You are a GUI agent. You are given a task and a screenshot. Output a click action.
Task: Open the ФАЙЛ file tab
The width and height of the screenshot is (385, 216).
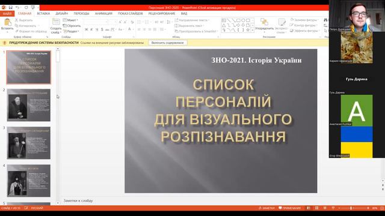7,13
